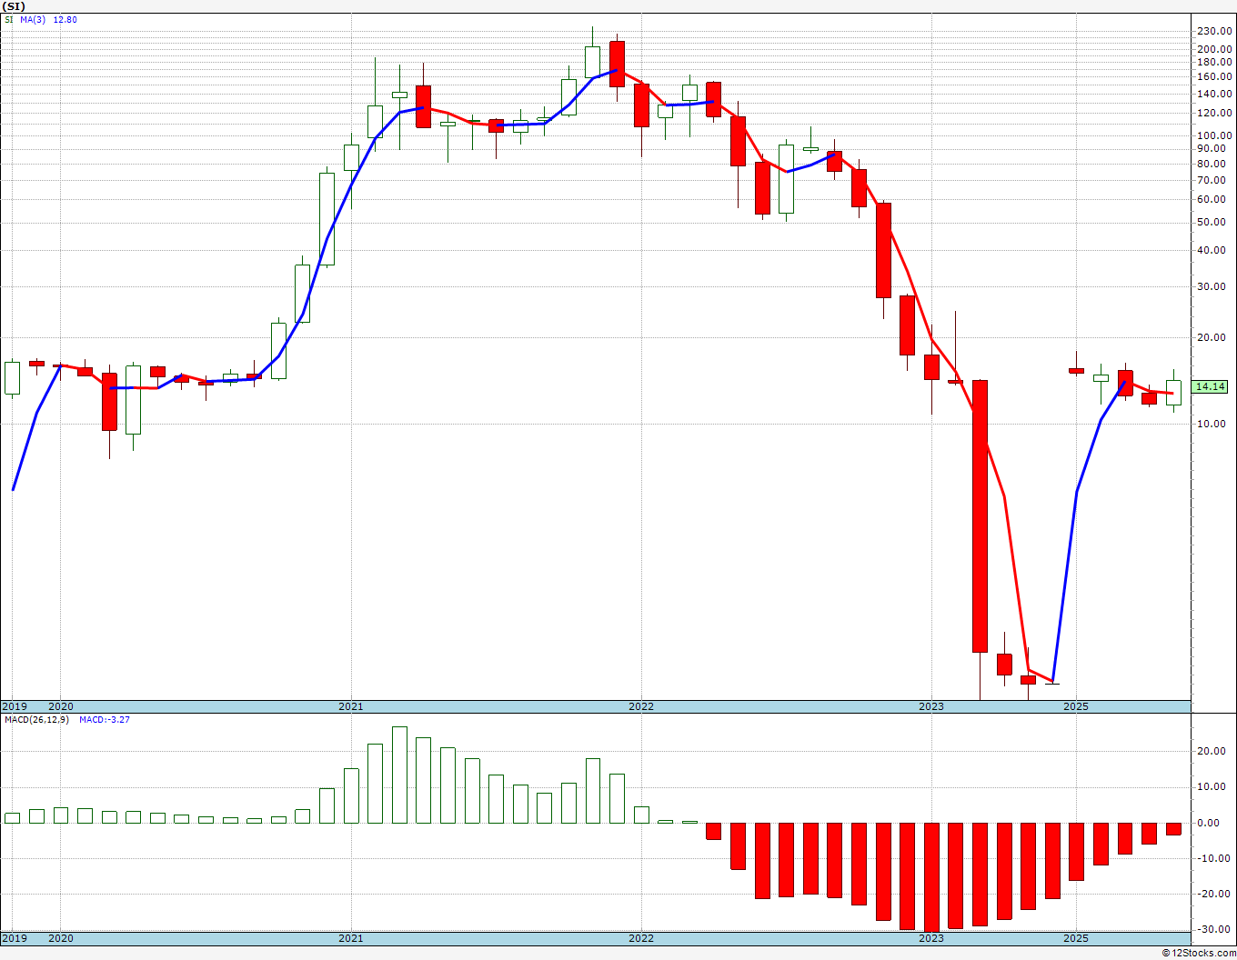Select the 2019 label on the price chart timeline
Image resolution: width=1237 pixels, height=960 pixels.
tap(14, 706)
